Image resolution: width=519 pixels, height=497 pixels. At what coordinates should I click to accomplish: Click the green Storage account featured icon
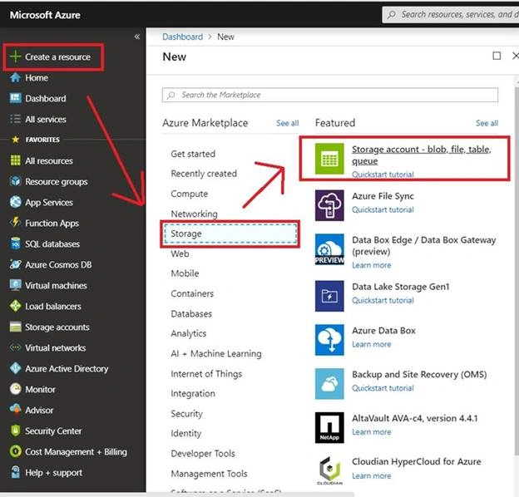pyautogui.click(x=329, y=159)
